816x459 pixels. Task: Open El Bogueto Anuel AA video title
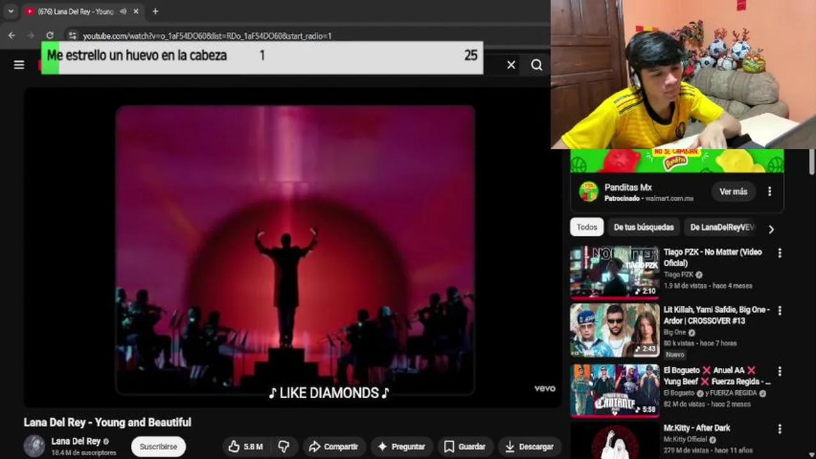[716, 375]
